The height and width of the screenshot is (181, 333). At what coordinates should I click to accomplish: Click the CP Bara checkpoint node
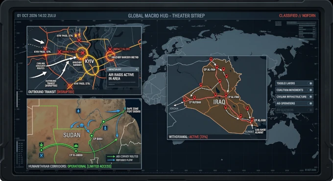(92, 136)
